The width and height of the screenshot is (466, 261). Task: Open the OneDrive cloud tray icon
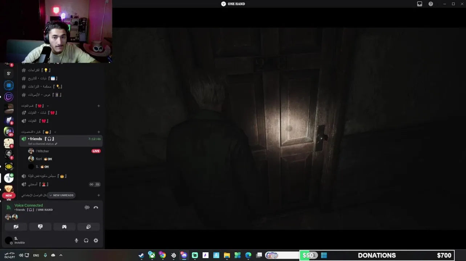[53, 255]
